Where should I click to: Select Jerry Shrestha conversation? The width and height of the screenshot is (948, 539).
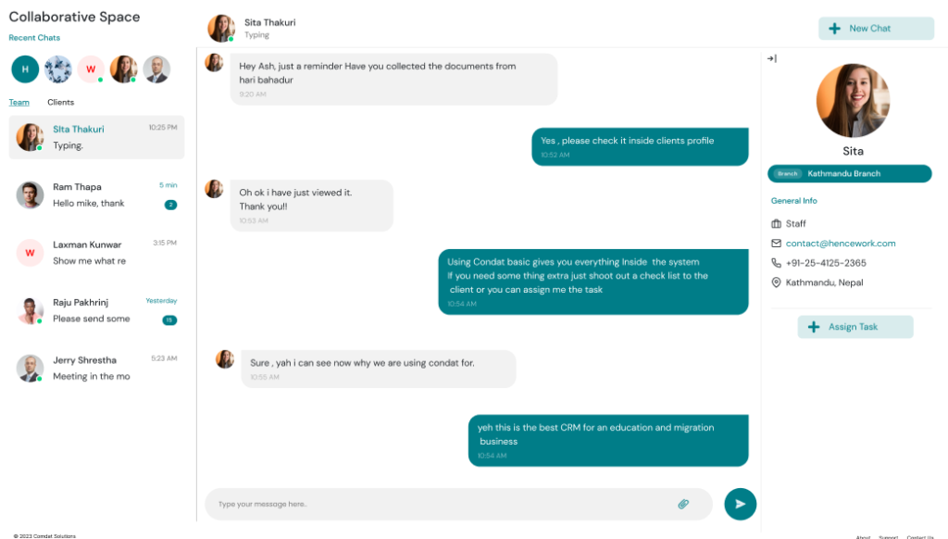(x=96, y=368)
